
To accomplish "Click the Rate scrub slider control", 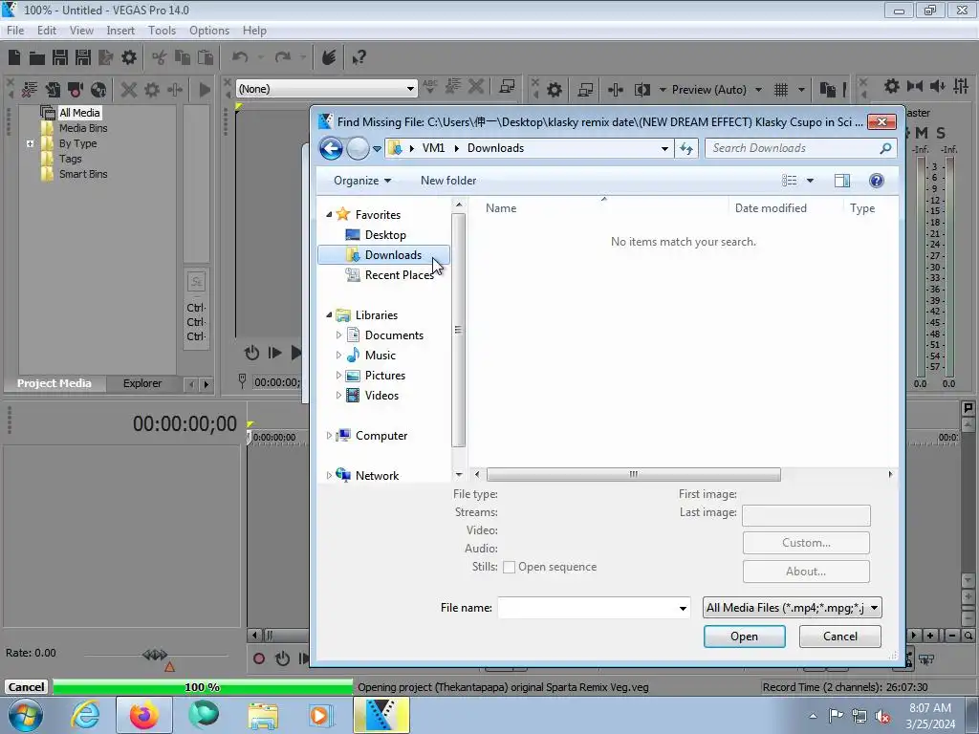I will pyautogui.click(x=155, y=655).
